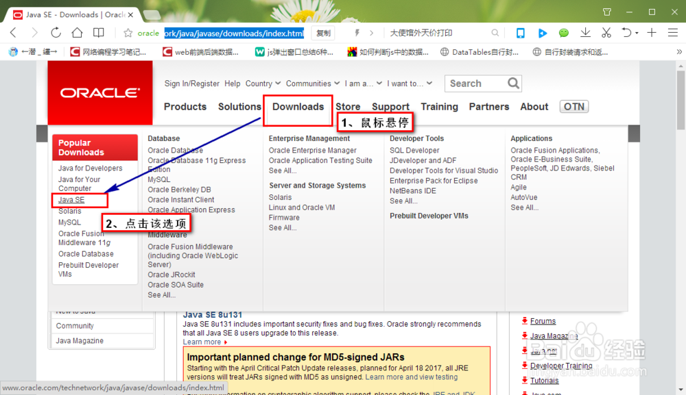The image size is (686, 395).
Task: Open Training menu
Action: (439, 107)
